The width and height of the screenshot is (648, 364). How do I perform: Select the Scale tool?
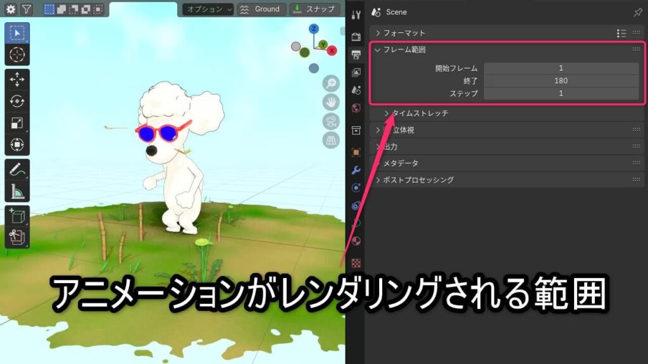(x=17, y=123)
